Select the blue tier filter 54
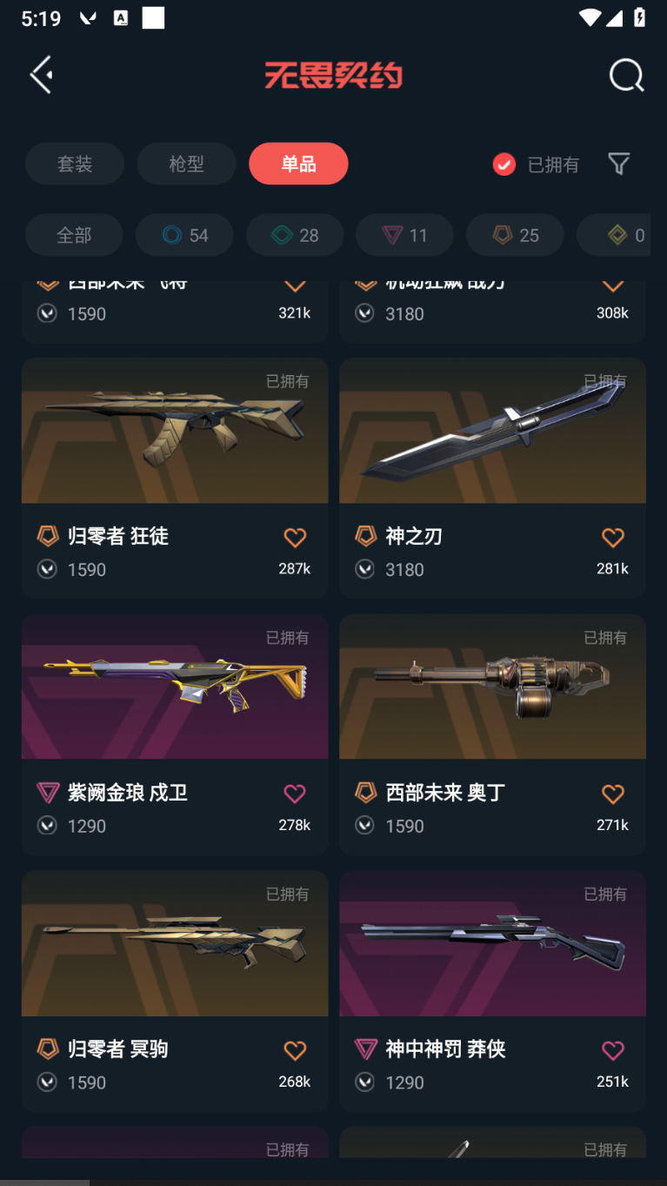Image resolution: width=667 pixels, height=1186 pixels. tap(184, 235)
